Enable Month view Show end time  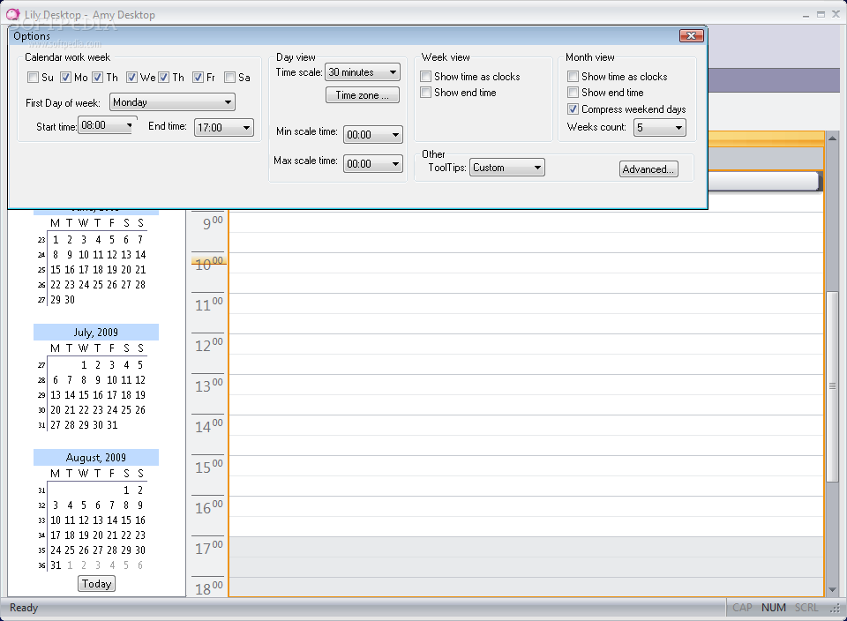click(573, 93)
